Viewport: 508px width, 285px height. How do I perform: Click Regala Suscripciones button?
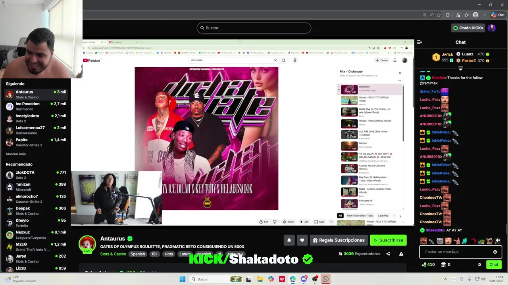(x=339, y=240)
